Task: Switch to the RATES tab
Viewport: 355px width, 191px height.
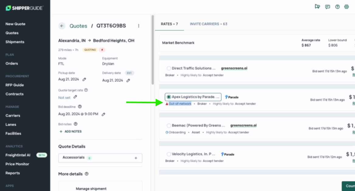Action: [x=169, y=24]
